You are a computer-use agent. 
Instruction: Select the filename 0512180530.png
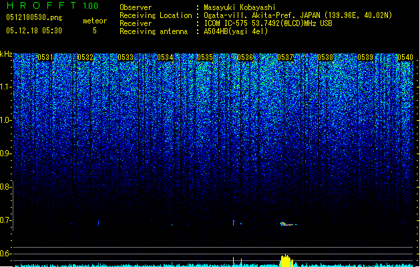[34, 17]
